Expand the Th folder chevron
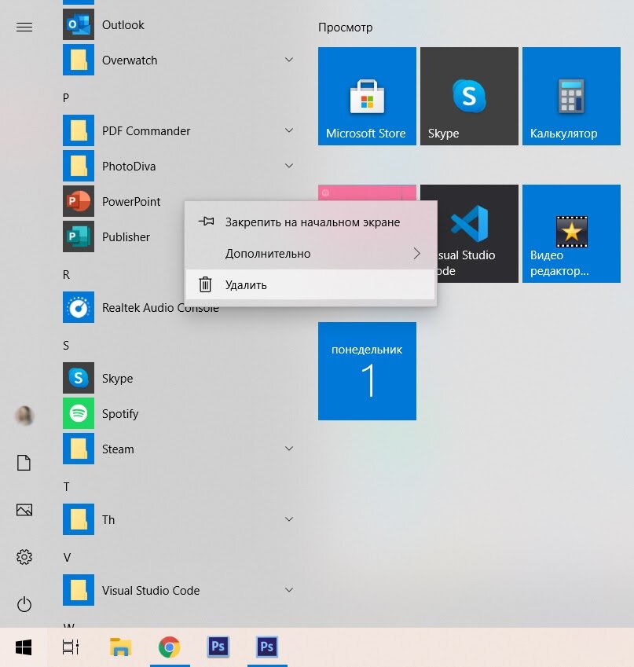634x667 pixels. click(x=289, y=519)
